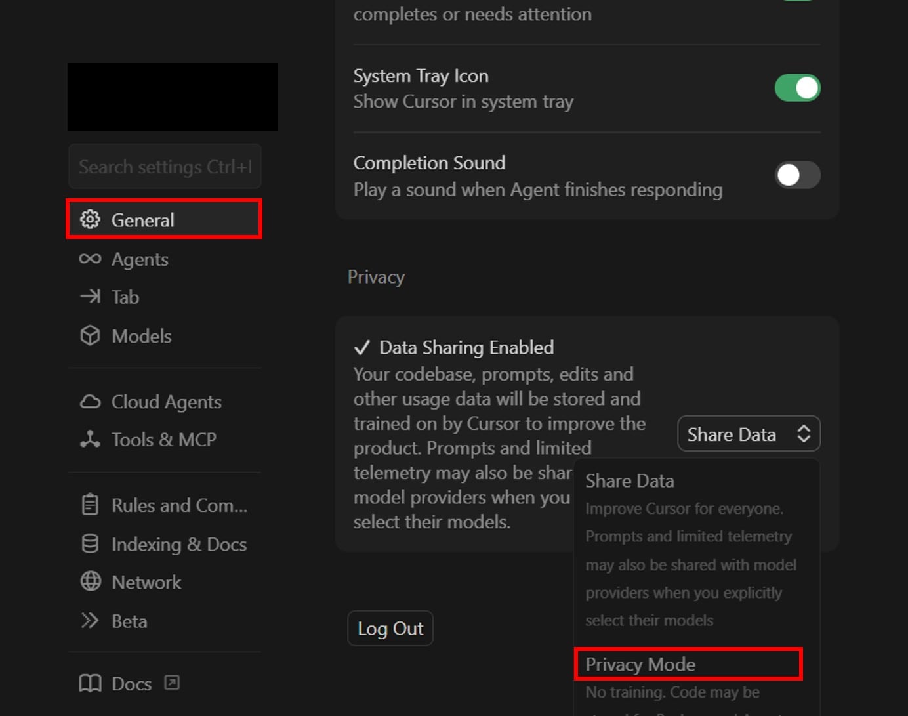Click the Tab arrow icon

pos(90,297)
